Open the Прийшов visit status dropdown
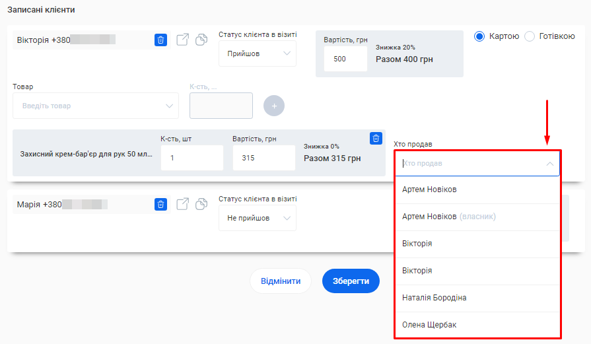This screenshot has width=591, height=344. (257, 54)
